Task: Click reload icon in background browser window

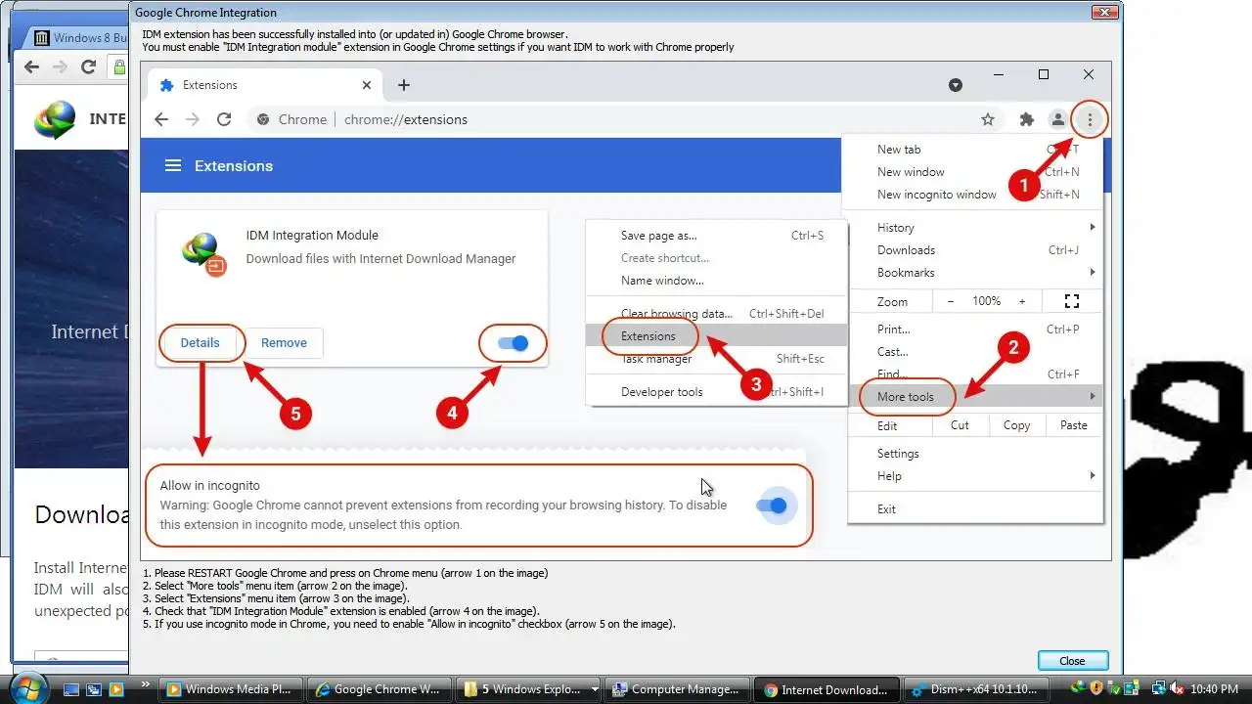Action: point(89,66)
